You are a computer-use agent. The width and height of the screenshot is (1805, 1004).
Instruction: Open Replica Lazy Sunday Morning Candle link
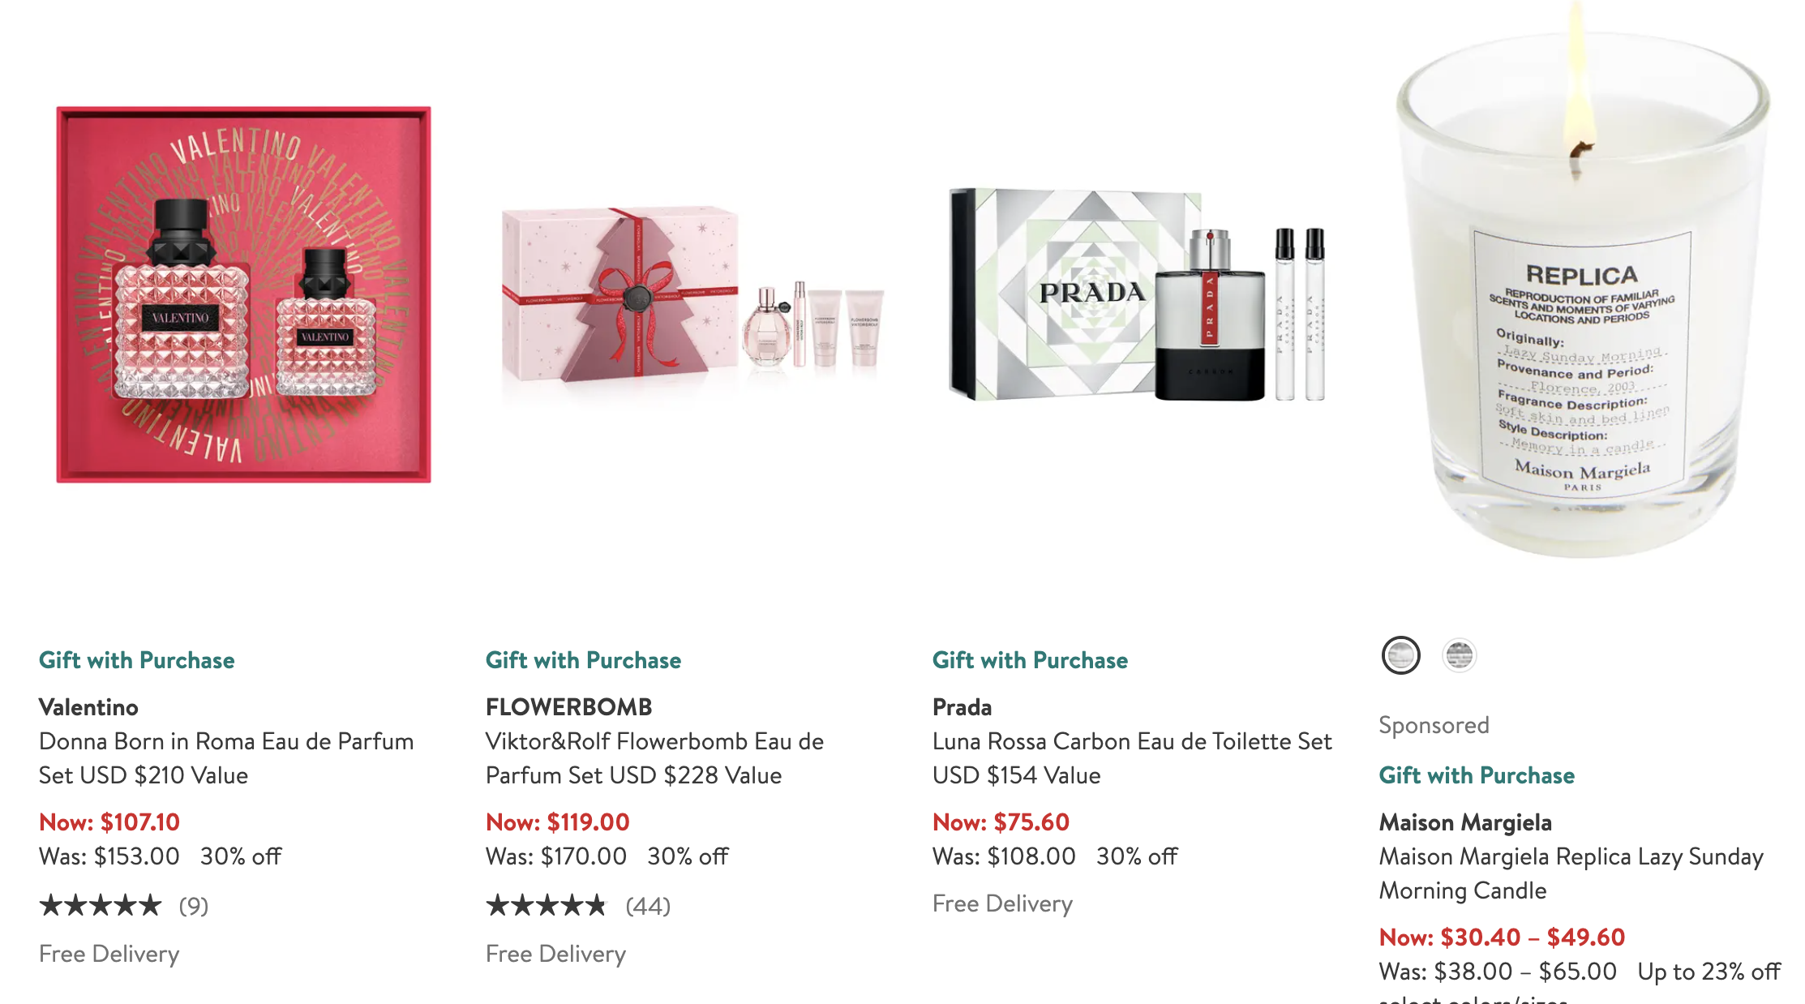coord(1571,873)
